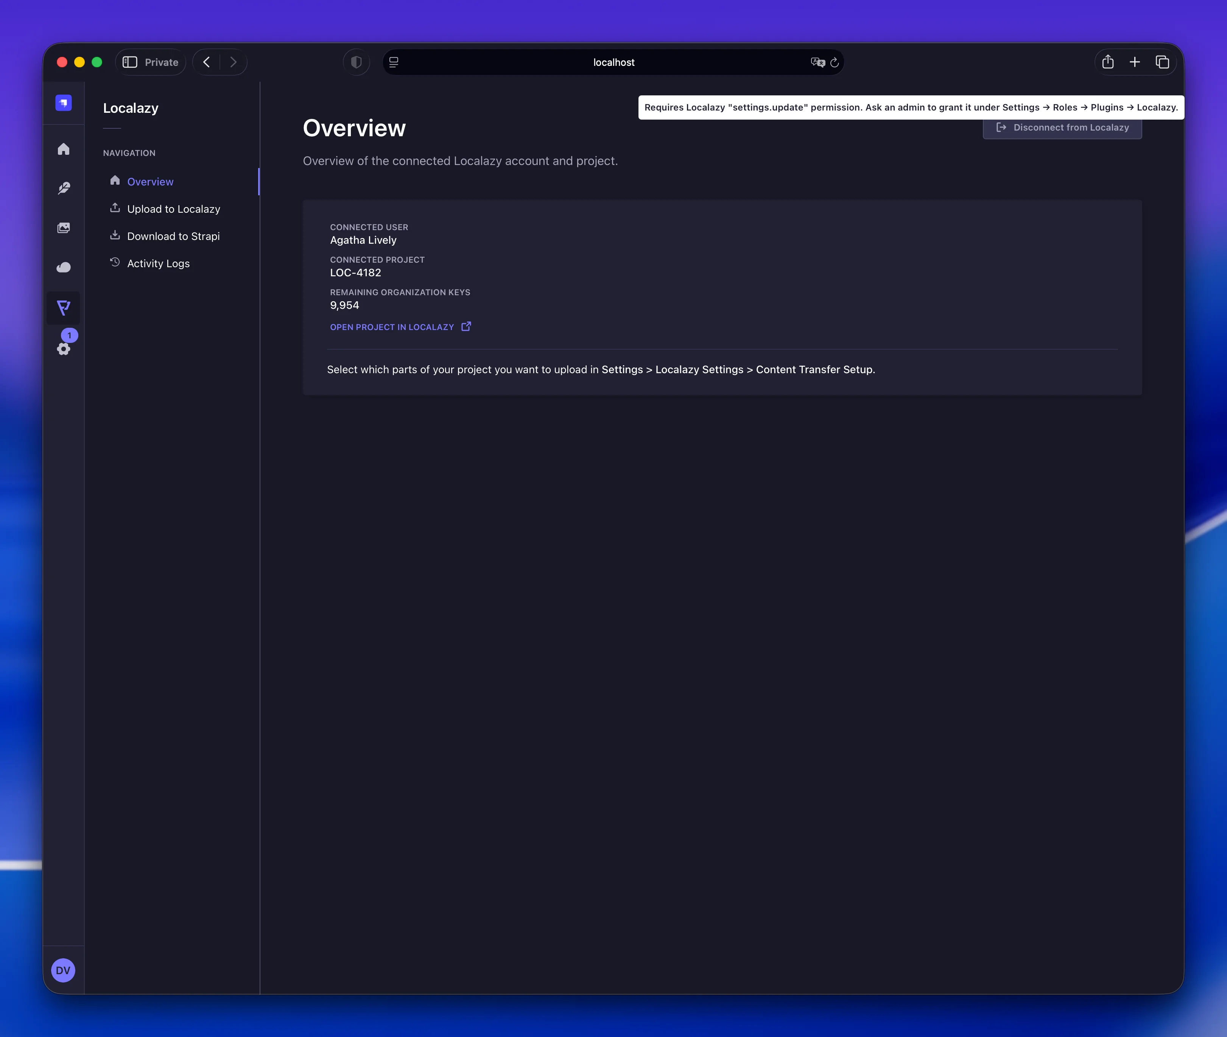This screenshot has width=1227, height=1037.
Task: Click the Localazy sidebar title
Action: coord(131,108)
